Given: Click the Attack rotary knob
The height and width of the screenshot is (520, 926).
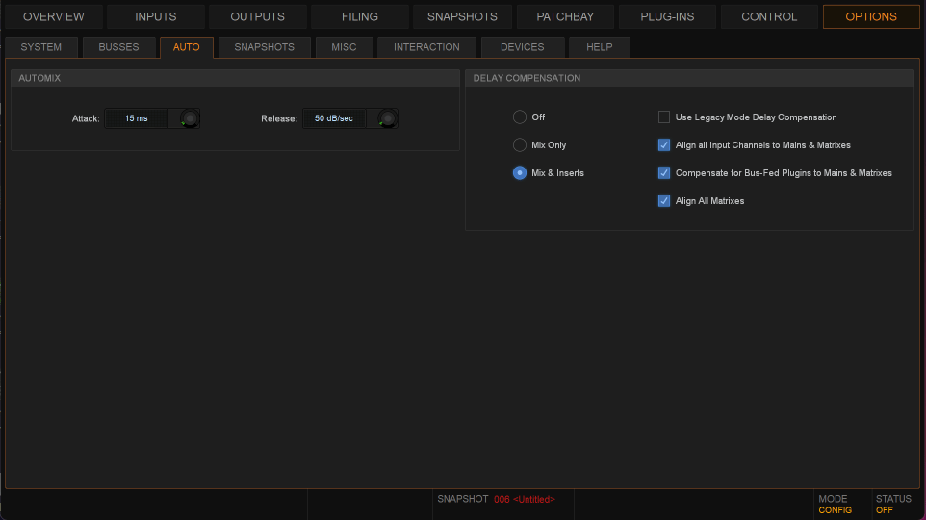Looking at the screenshot, I should click(190, 118).
